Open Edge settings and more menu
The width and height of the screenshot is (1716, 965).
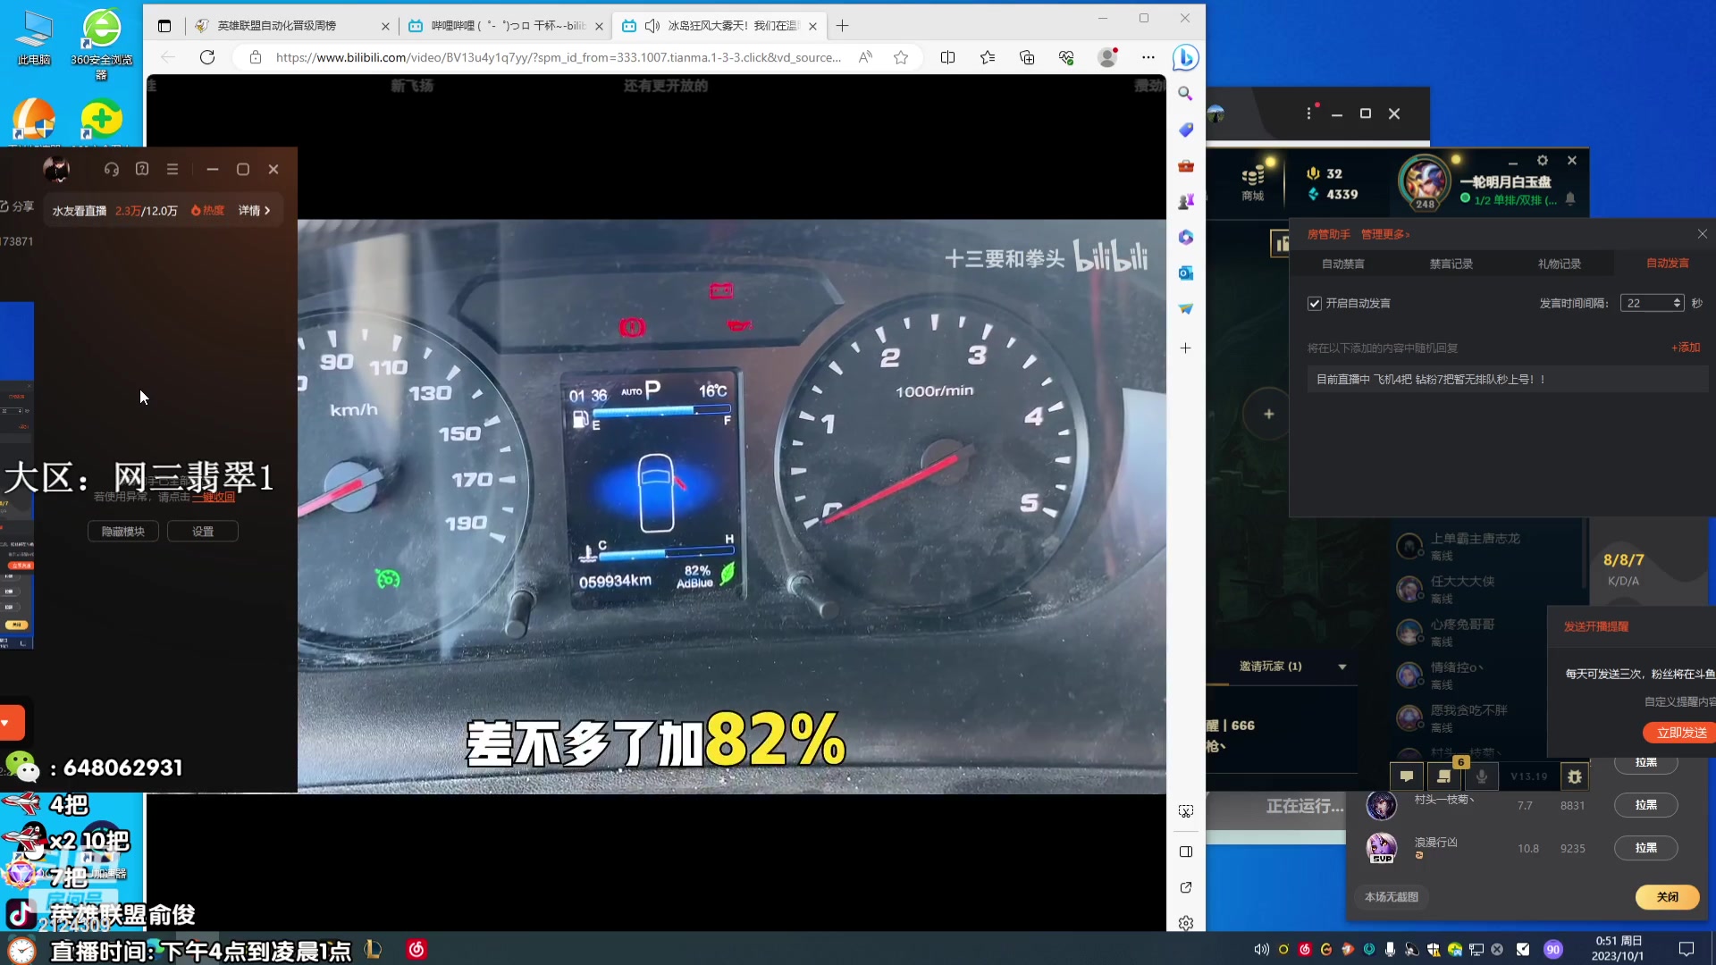coord(1148,57)
